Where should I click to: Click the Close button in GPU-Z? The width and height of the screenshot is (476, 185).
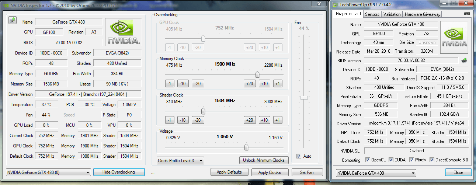458,172
